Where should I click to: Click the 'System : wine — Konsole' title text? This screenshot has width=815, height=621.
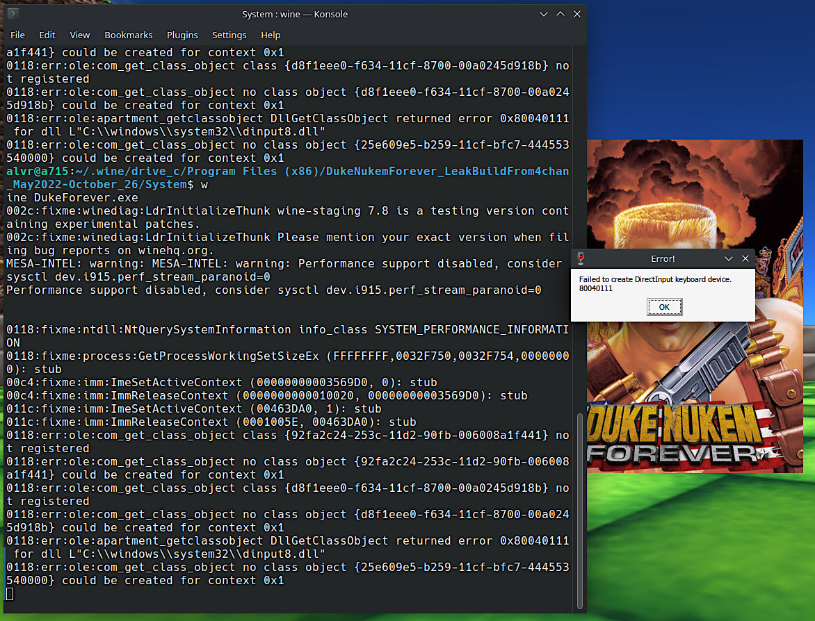coord(295,14)
